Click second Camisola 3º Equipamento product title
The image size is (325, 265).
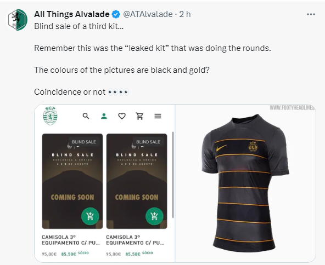[x=135, y=240]
